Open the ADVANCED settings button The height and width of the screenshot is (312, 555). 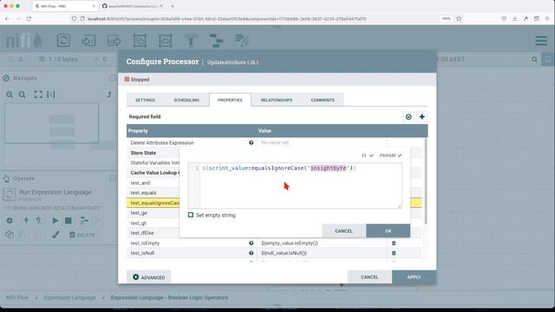[148, 277]
